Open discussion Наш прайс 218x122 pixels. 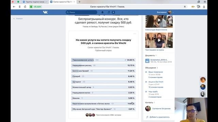coord(153,92)
